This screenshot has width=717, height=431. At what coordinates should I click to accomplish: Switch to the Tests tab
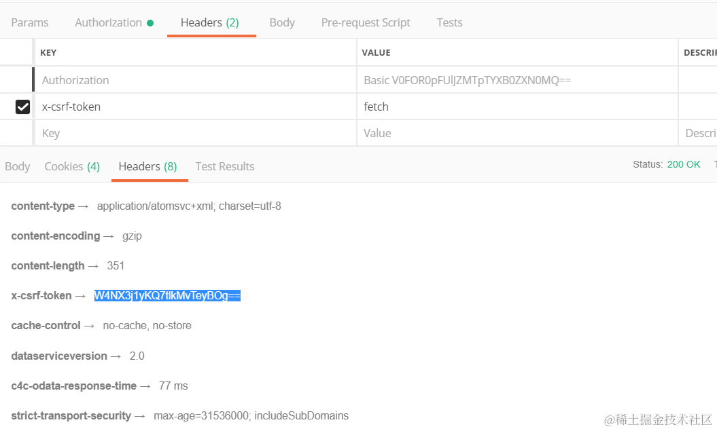[x=449, y=22]
